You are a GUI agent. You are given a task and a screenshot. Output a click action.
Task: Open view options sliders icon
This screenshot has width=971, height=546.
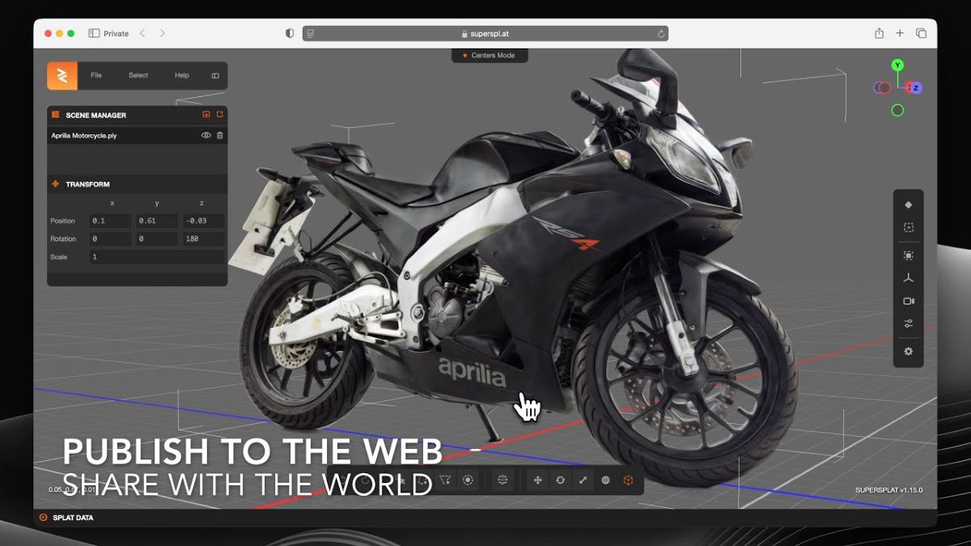908,324
